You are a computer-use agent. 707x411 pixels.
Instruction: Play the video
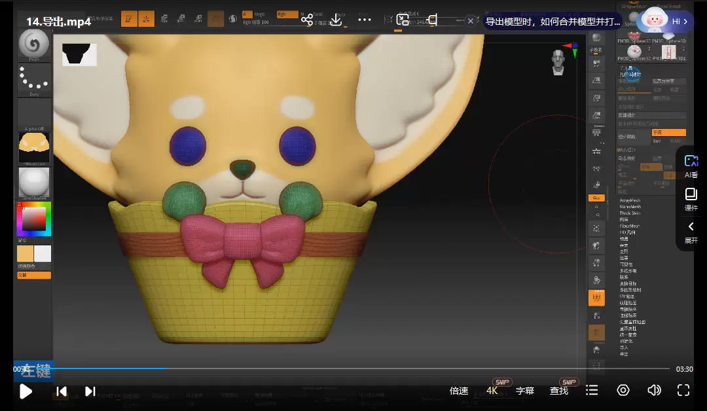click(26, 391)
